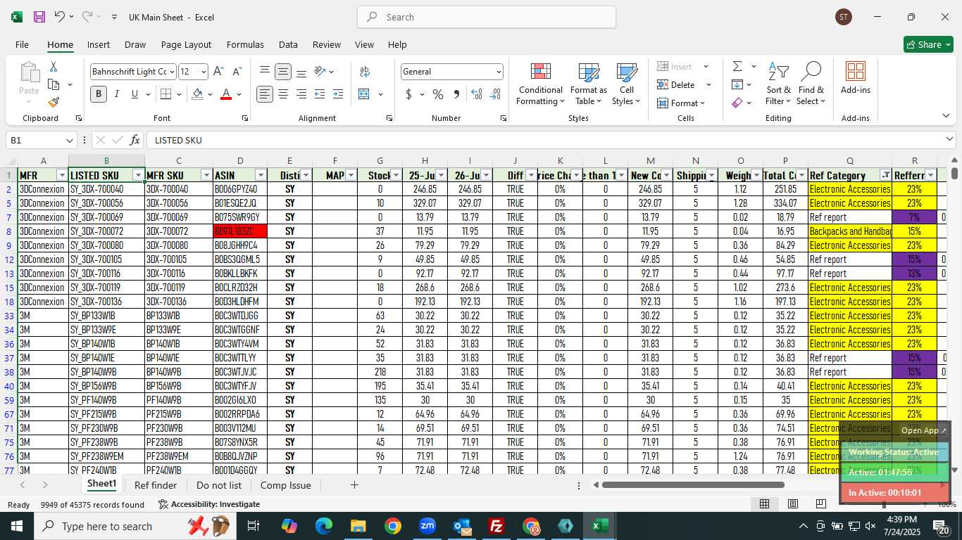Open Find & Select menu
Image resolution: width=962 pixels, height=540 pixels.
(811, 84)
